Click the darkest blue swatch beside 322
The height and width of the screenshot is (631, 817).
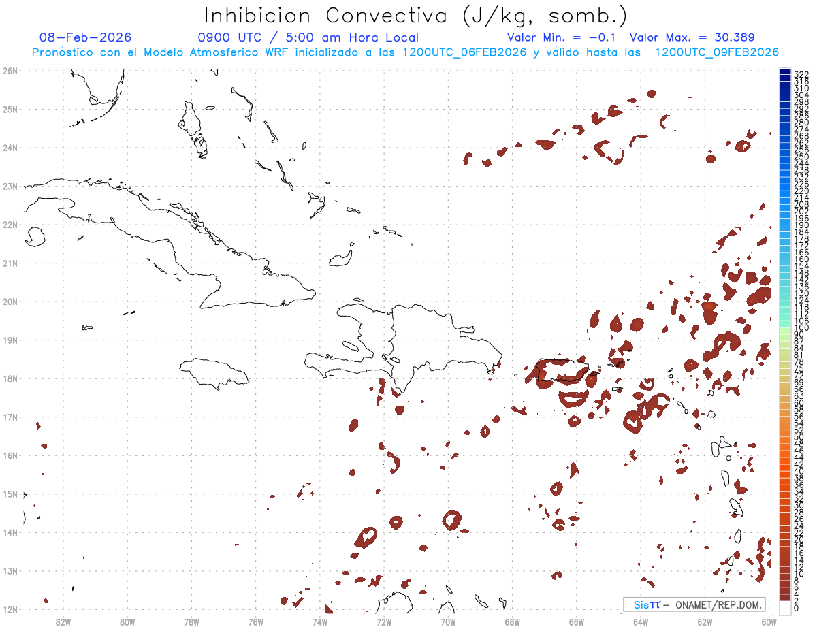coord(785,73)
